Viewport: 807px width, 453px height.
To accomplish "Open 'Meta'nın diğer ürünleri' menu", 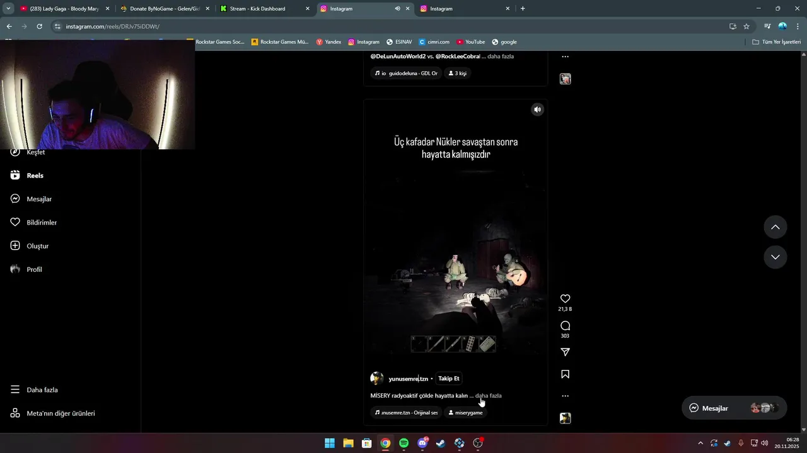I will [x=52, y=413].
